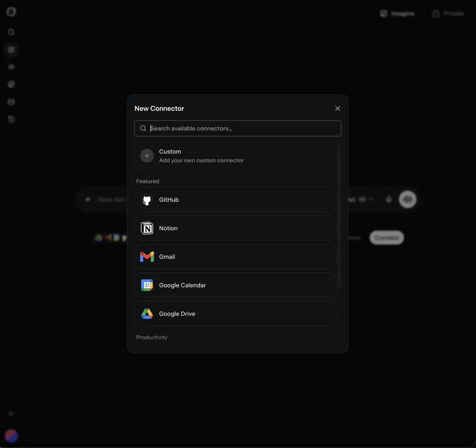
Task: Choose the GitHub connector row
Action: [x=235, y=200]
